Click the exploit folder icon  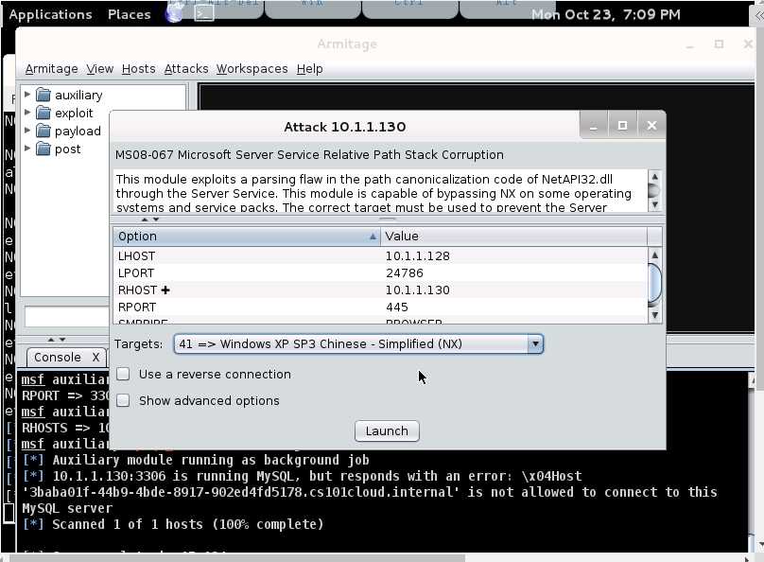pyautogui.click(x=43, y=113)
